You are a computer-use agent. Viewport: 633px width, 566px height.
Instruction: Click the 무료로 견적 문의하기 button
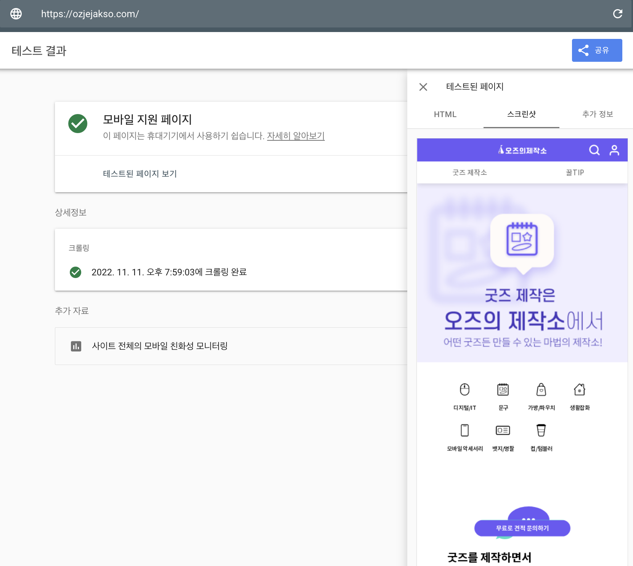click(x=522, y=528)
